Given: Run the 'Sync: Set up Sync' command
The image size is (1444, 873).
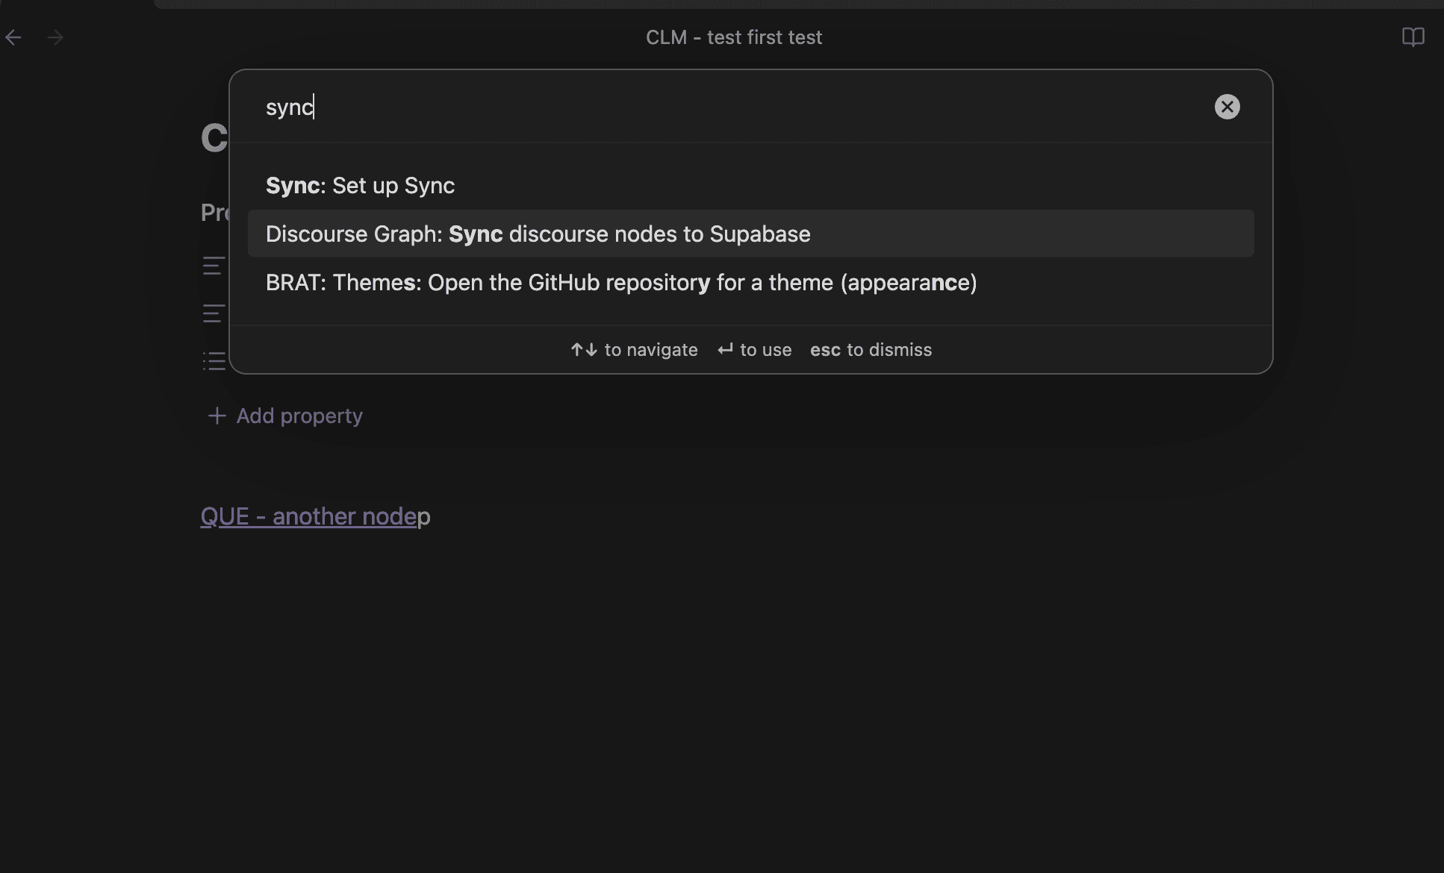Looking at the screenshot, I should tap(360, 186).
